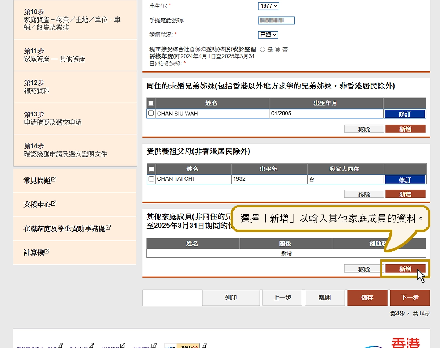This screenshot has height=348, width=440.
Task: Click 移除 under 未婚兄弟姊妹 table
Action: [364, 129]
